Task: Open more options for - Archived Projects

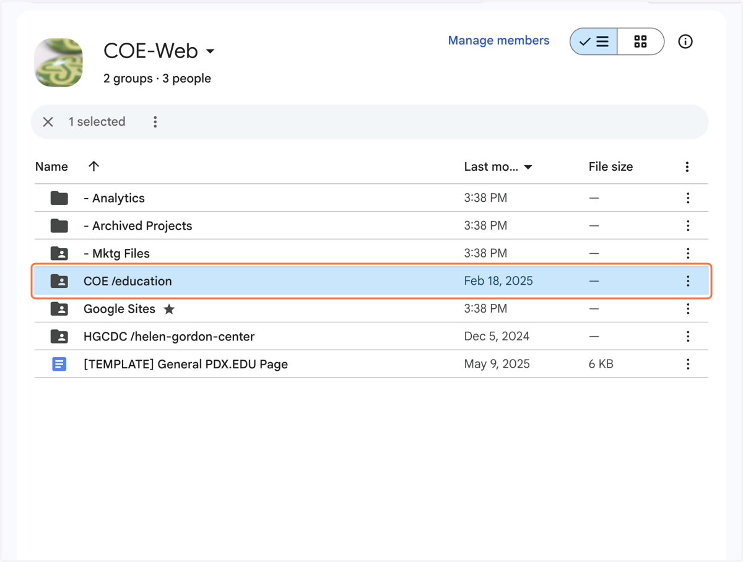Action: point(688,226)
